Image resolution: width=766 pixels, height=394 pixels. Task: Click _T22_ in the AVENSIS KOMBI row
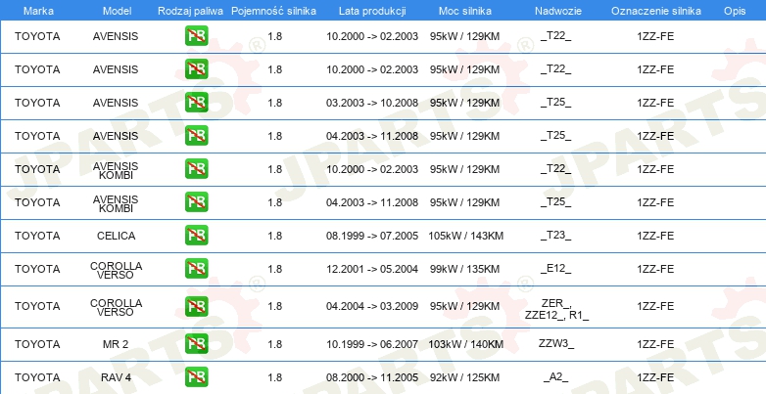pos(556,169)
